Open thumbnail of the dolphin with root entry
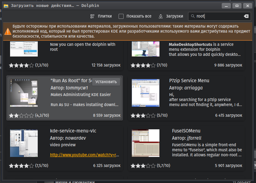 click(x=24, y=49)
